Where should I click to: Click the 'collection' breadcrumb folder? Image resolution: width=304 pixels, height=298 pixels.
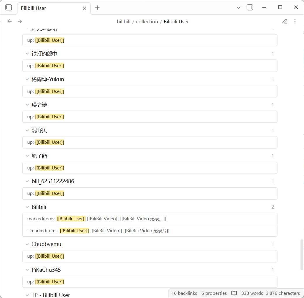point(147,22)
